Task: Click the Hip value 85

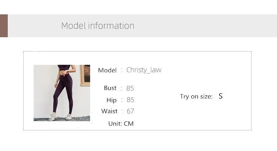Action: click(x=130, y=100)
